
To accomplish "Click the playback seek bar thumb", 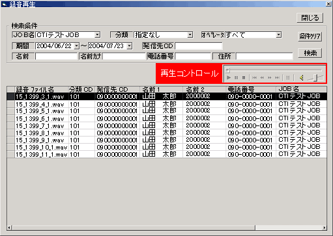I will click(x=227, y=70).
